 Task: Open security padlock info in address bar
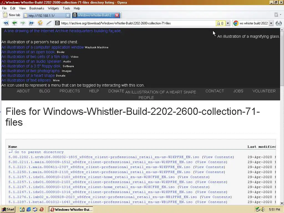click(220, 23)
